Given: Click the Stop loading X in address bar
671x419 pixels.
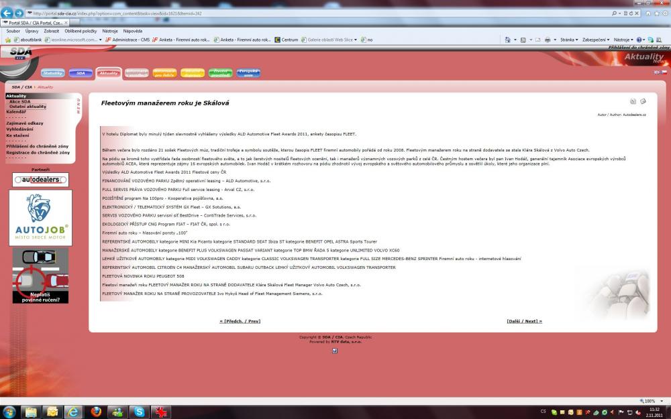Looking at the screenshot, I should (x=637, y=13).
